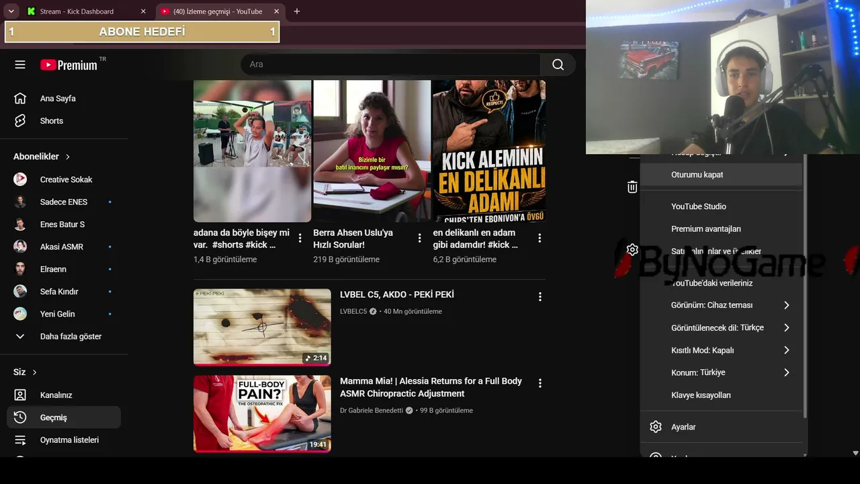The image size is (860, 484).
Task: Select the İzleme geçmişi - YouTube tab
Action: pyautogui.click(x=218, y=11)
